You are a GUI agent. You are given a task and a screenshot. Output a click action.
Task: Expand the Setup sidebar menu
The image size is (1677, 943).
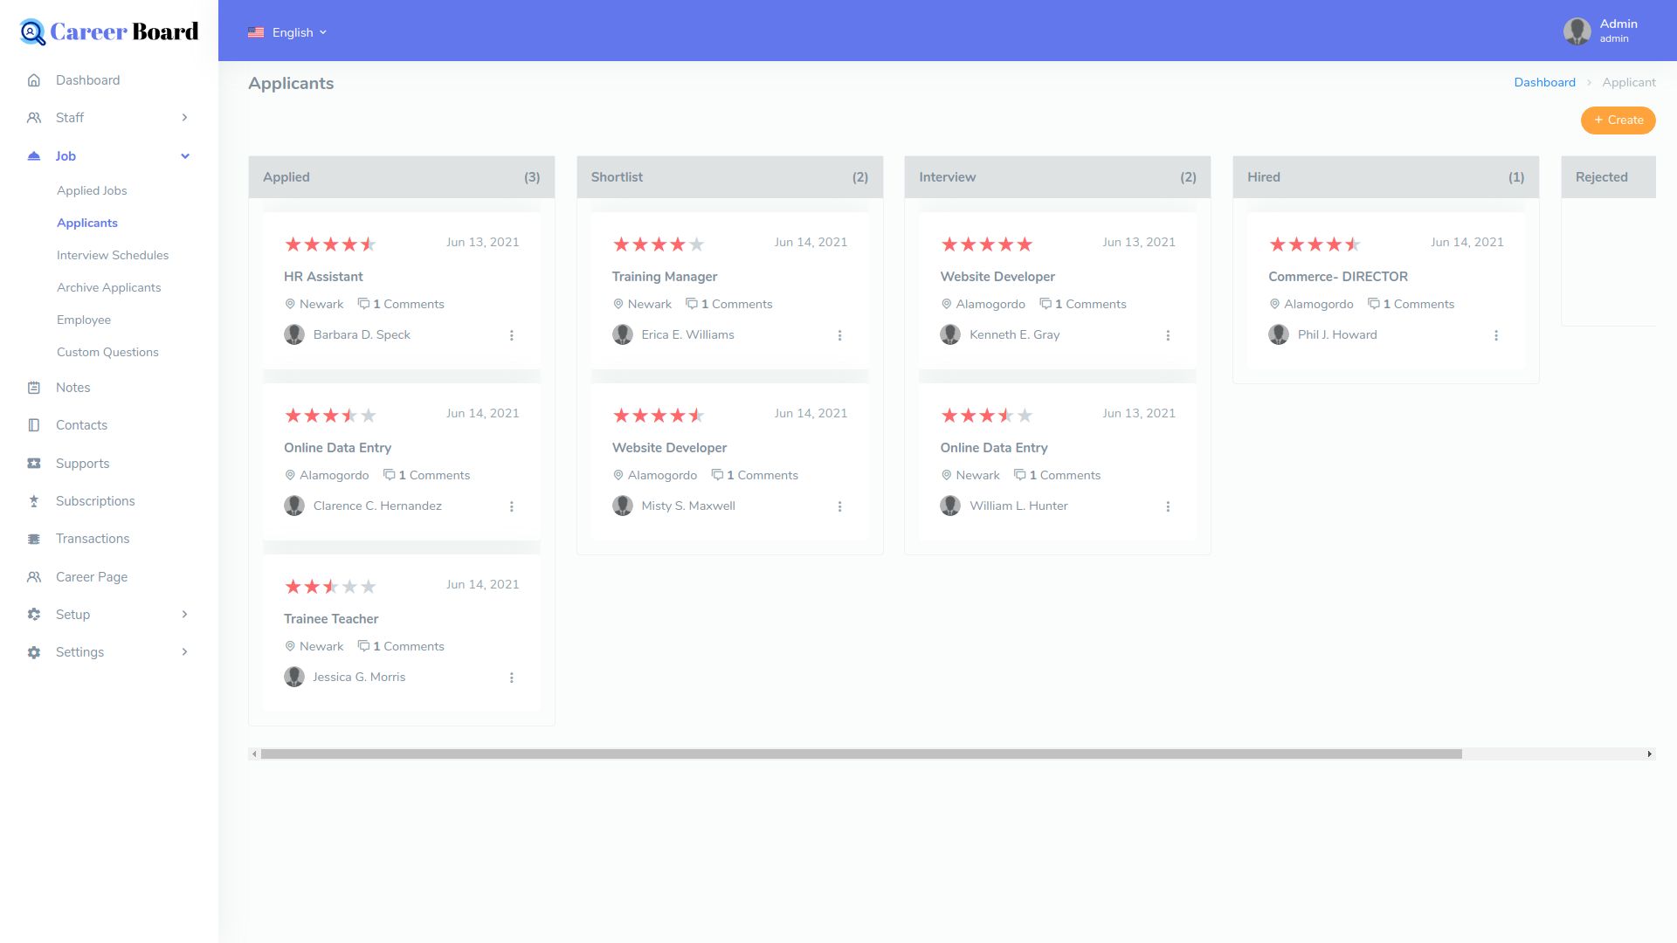(x=184, y=615)
